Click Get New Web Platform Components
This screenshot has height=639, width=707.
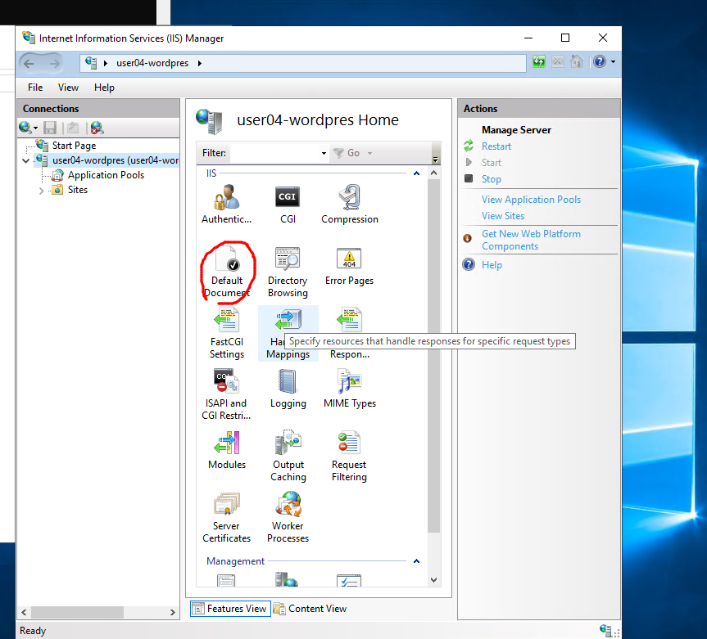click(x=531, y=240)
